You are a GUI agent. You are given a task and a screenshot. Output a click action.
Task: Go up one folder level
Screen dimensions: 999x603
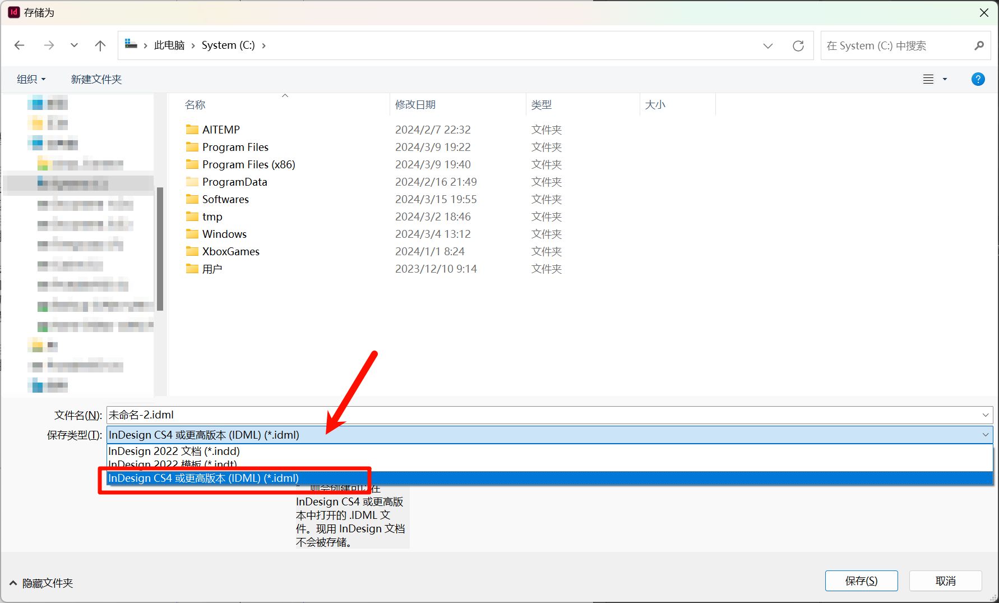pyautogui.click(x=100, y=45)
